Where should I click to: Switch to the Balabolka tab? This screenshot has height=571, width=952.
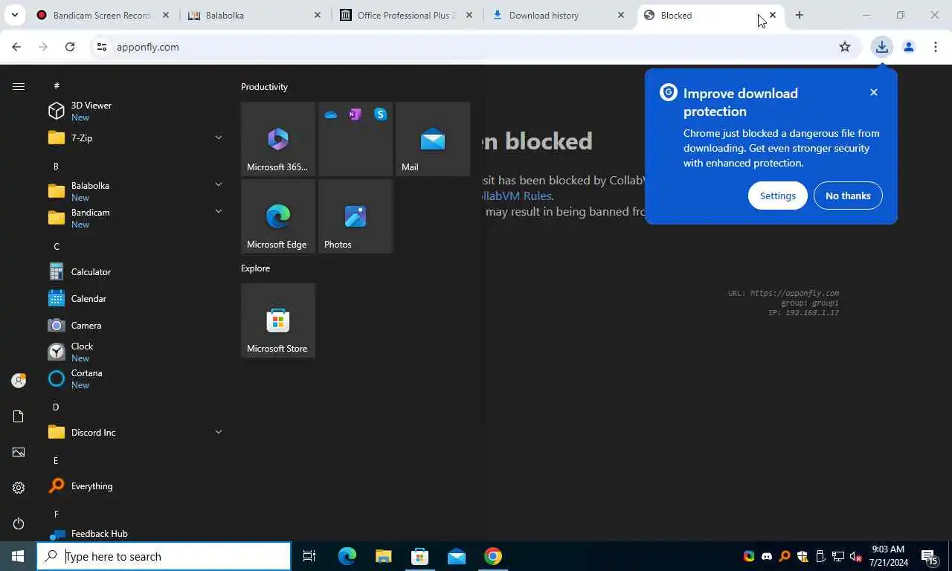[255, 15]
